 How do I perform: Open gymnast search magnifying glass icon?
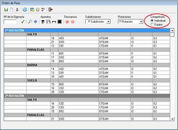[30, 22]
